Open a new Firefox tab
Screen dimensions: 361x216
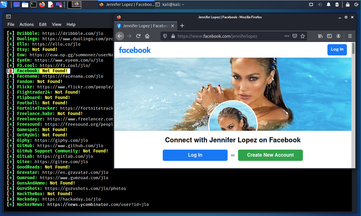pyautogui.click(x=182, y=26)
